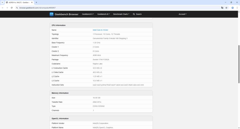
Task: Click the Cluster 1 cores value
Action: (x=96, y=47)
